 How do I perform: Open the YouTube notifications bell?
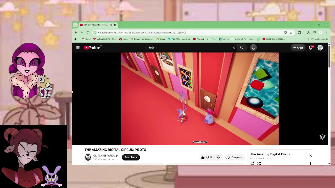pos(311,48)
